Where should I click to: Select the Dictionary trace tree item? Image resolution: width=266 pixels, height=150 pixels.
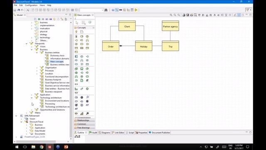pos(57,55)
